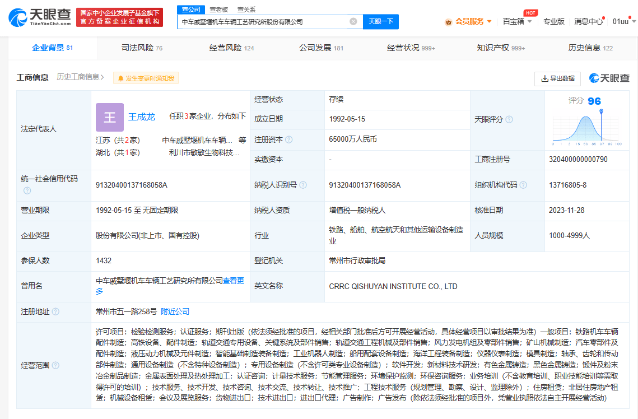Click the help icon next to 纳税人识别号

coord(303,185)
